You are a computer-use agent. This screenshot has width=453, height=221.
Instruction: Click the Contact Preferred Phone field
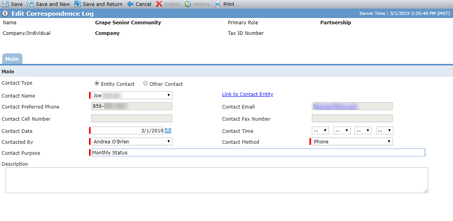click(x=132, y=106)
